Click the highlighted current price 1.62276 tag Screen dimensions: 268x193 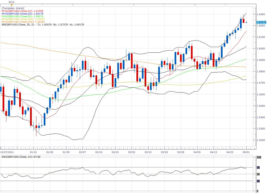(261, 22)
